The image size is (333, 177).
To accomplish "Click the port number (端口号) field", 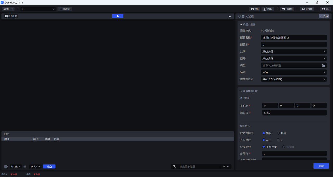I will click(x=294, y=113).
